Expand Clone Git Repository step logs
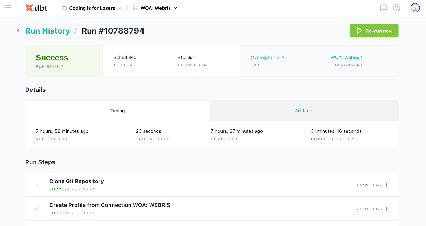 [368, 185]
